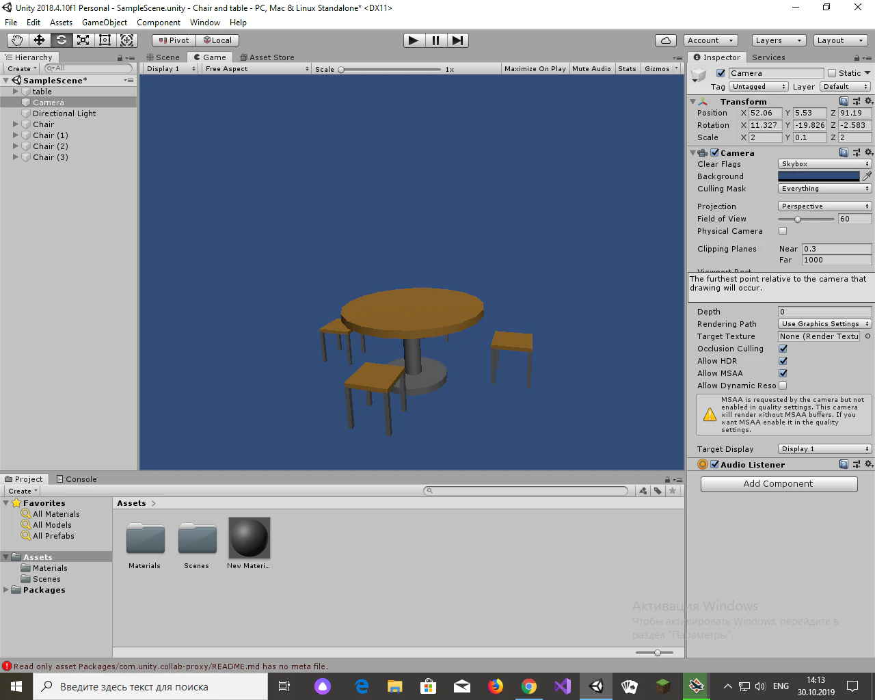Enable the Physical Camera checkbox
875x700 pixels.
pyautogui.click(x=783, y=231)
